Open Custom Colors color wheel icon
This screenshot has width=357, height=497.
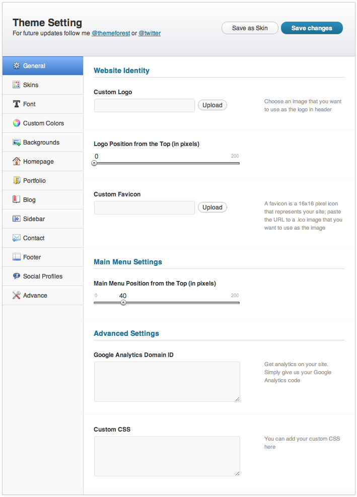16,123
